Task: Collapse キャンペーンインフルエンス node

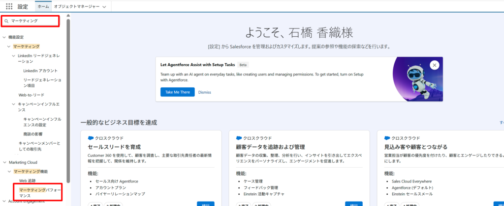Action: pyautogui.click(x=13, y=104)
